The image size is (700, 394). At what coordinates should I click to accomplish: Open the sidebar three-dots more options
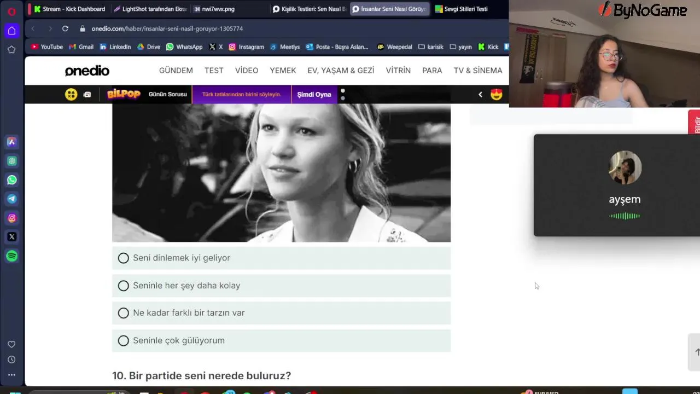click(x=11, y=375)
